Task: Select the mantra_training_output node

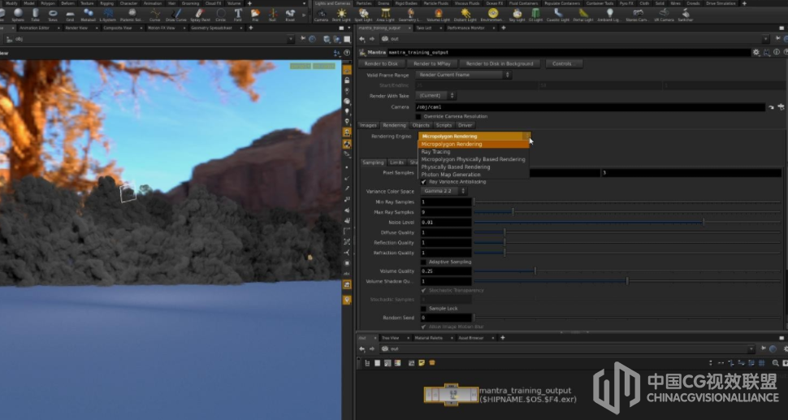Action: [x=452, y=395]
